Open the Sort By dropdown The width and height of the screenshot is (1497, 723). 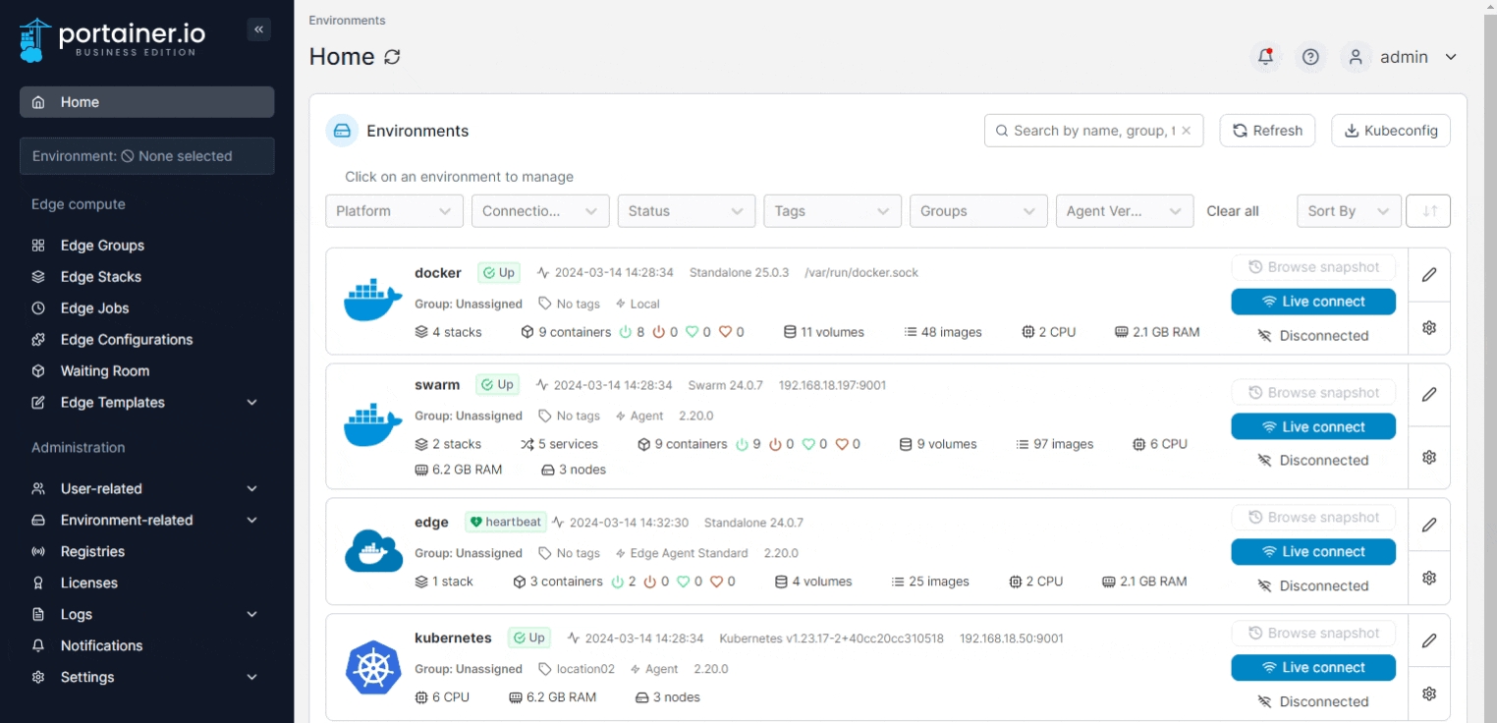(1349, 211)
